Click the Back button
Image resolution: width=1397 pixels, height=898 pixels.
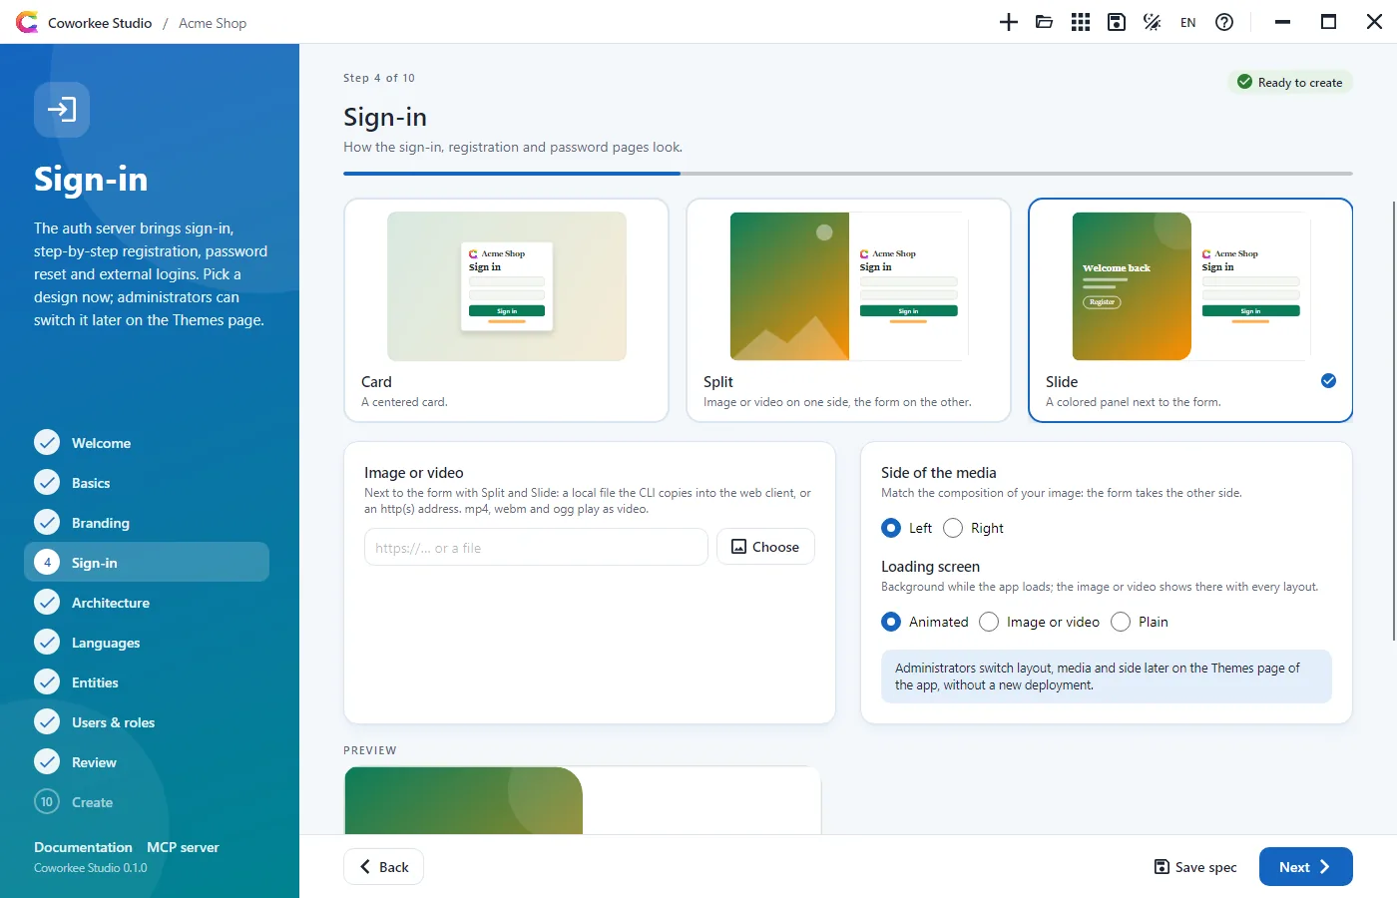[x=383, y=867]
